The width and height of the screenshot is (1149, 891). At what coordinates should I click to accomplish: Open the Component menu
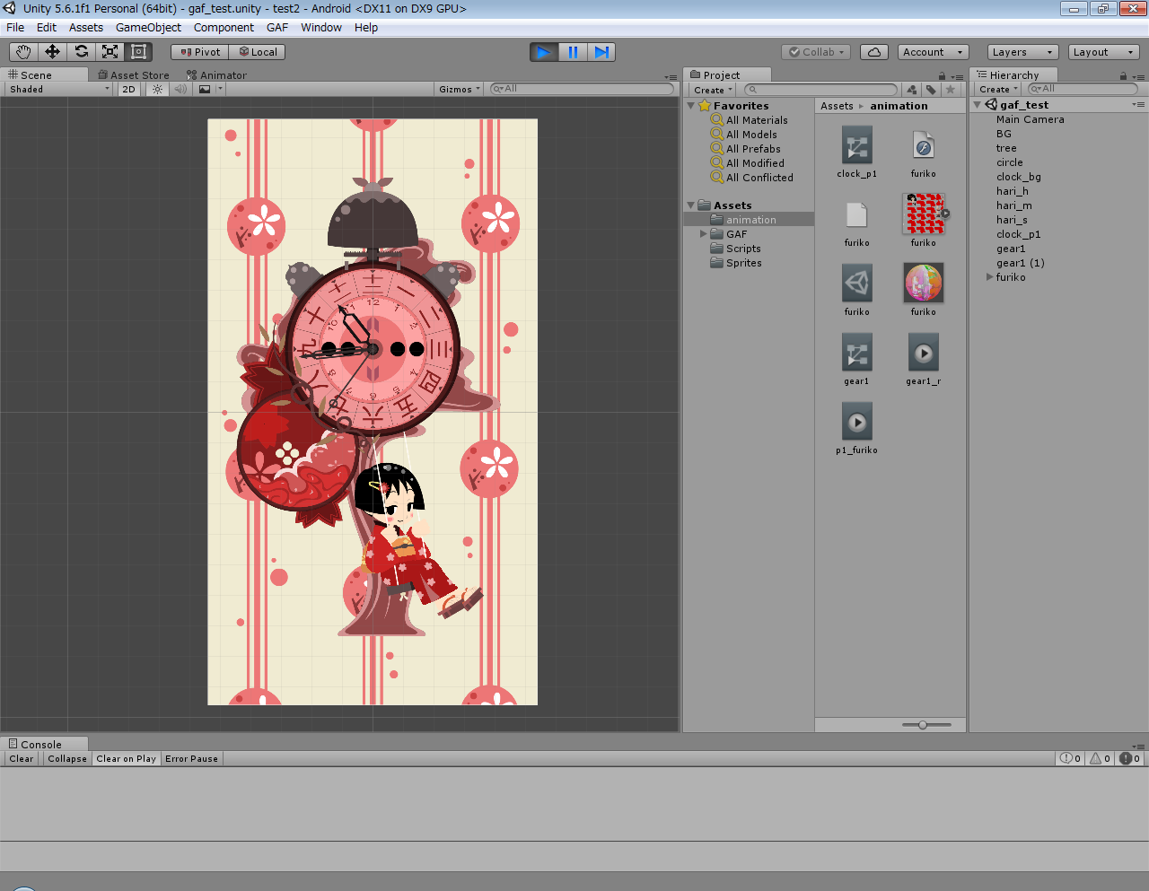224,27
